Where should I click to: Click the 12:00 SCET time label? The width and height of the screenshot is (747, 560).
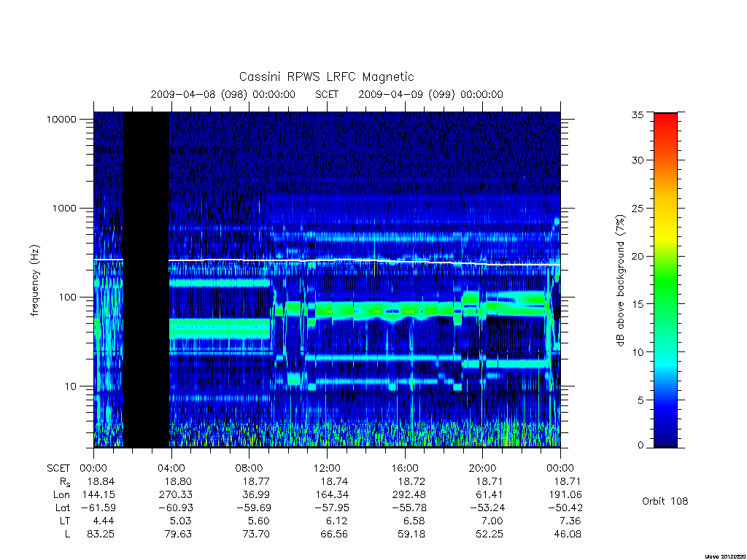tap(327, 468)
